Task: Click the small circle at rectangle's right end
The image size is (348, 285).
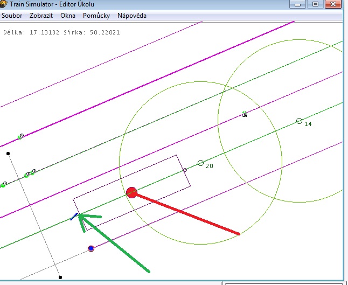Action: (185, 170)
